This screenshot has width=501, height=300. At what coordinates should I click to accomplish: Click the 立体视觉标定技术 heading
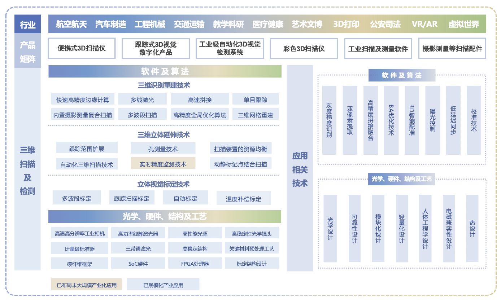click(x=164, y=184)
